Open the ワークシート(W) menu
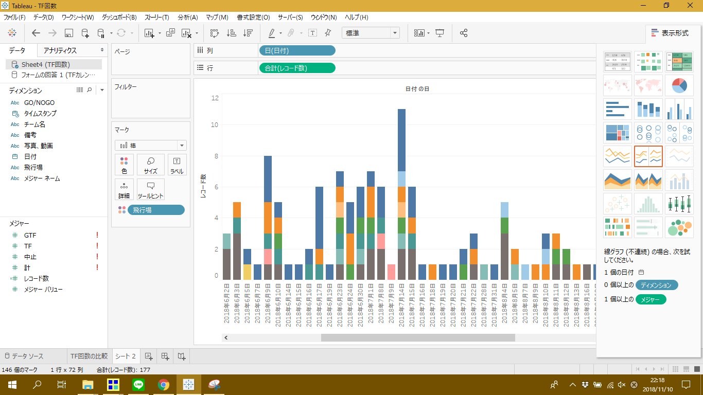703x395 pixels. point(78,17)
